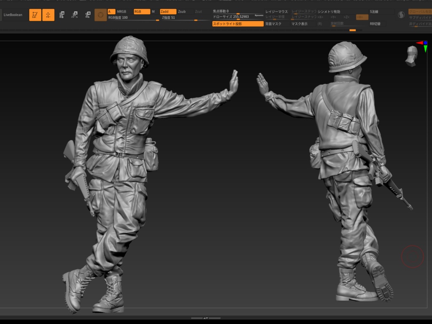Image resolution: width=432 pixels, height=324 pixels.
Task: Click the LiveBoolean button
Action: (13, 15)
